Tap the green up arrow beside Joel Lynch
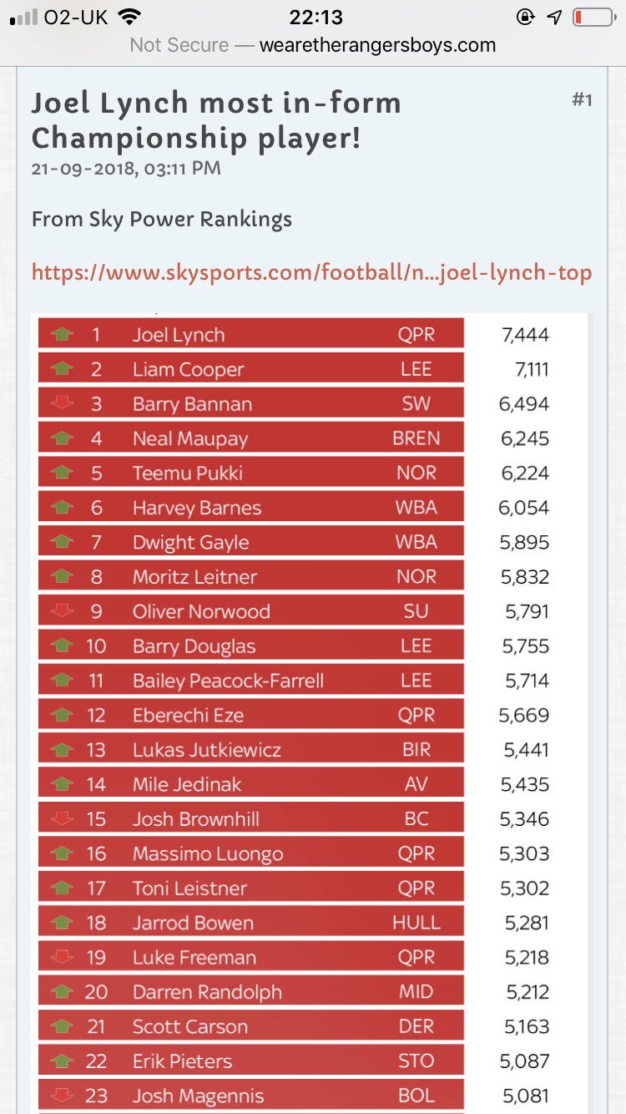This screenshot has height=1114, width=626. click(x=62, y=335)
